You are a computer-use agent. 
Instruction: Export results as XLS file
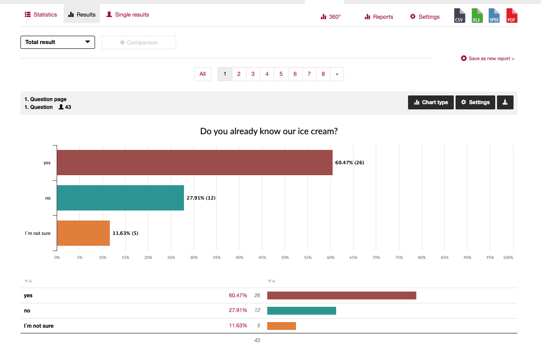[x=476, y=15]
